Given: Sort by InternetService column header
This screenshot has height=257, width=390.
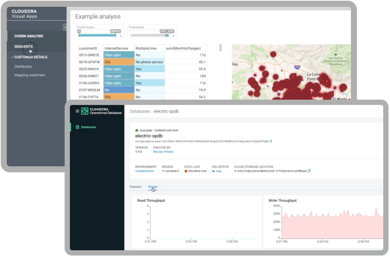Looking at the screenshot, I should 119,48.
